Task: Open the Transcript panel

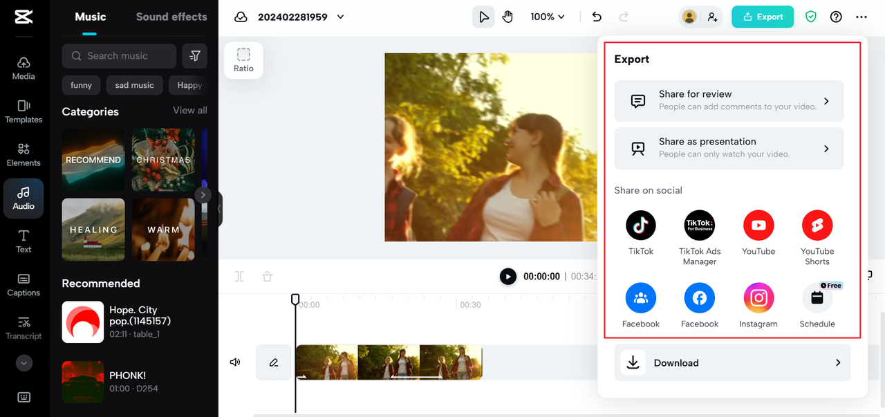Action: [24, 328]
